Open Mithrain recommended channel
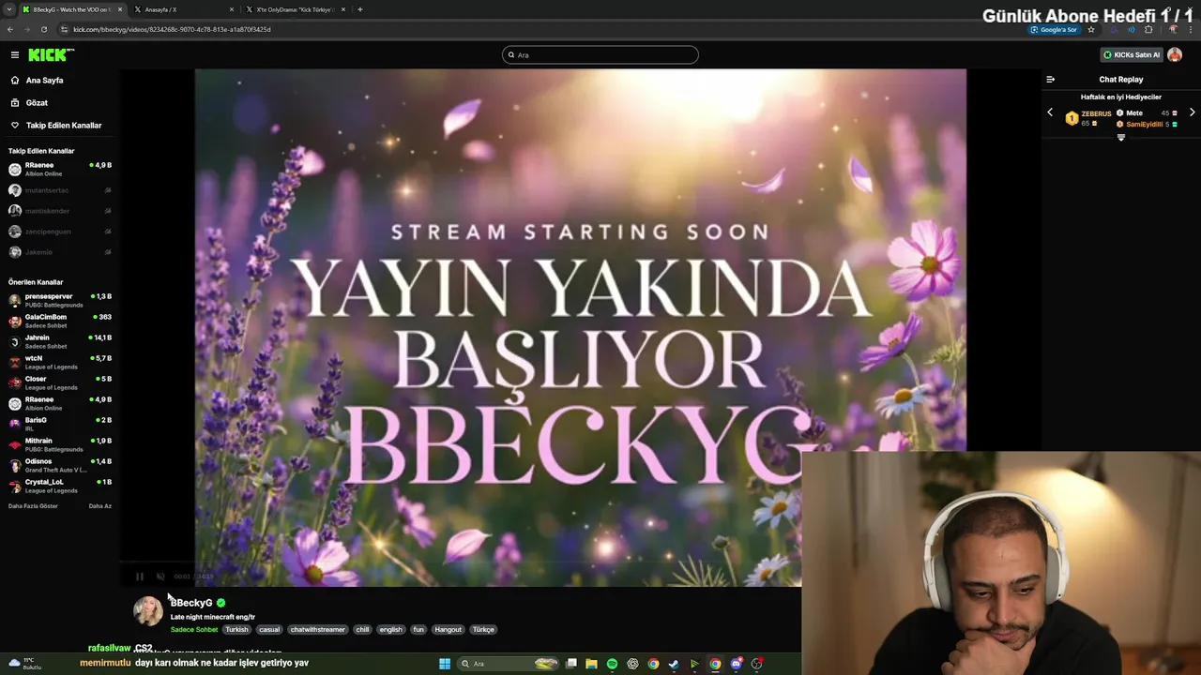Screen dimensions: 1201x675 [x=60, y=445]
